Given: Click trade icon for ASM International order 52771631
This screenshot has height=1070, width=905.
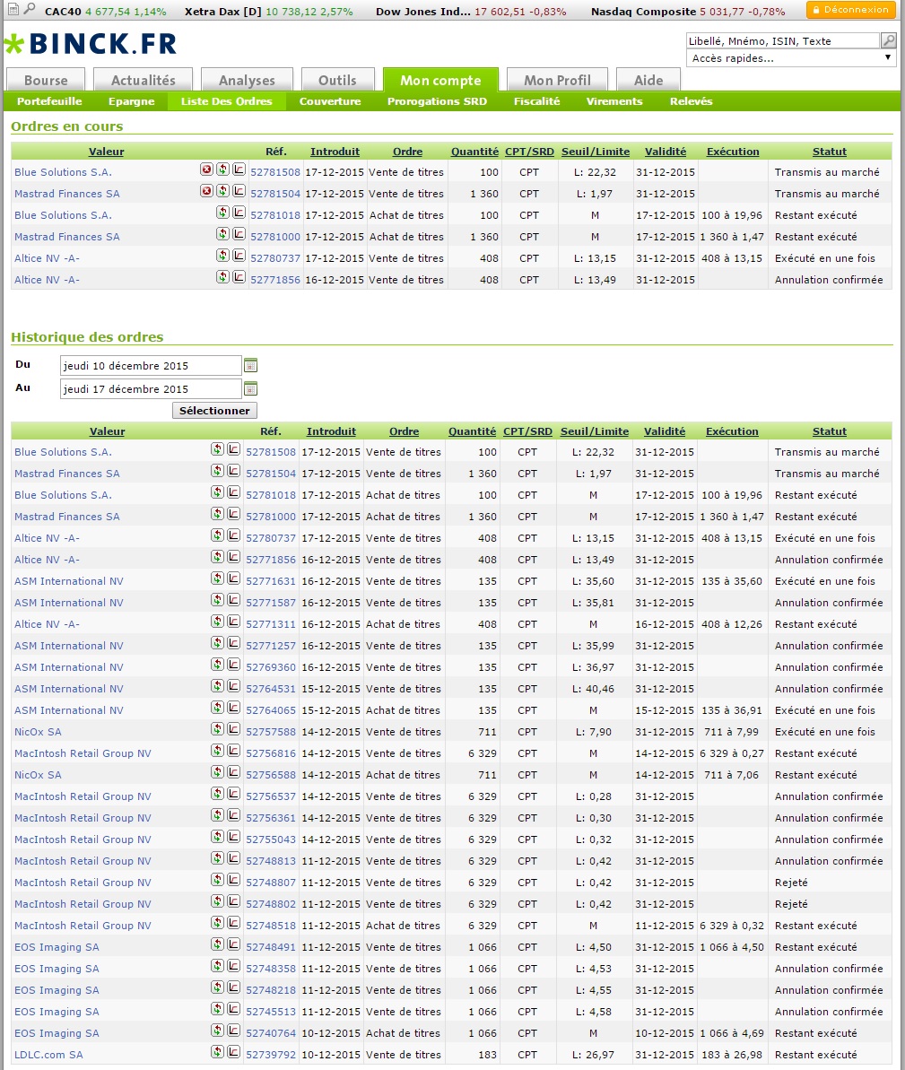Looking at the screenshot, I should tap(217, 578).
